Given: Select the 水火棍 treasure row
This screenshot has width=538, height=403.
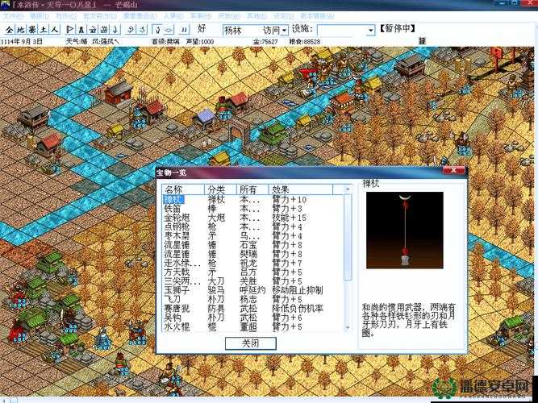Looking at the screenshot, I should point(252,327).
